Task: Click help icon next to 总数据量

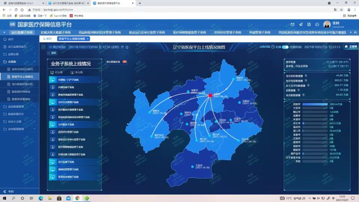Action: (x=298, y=90)
